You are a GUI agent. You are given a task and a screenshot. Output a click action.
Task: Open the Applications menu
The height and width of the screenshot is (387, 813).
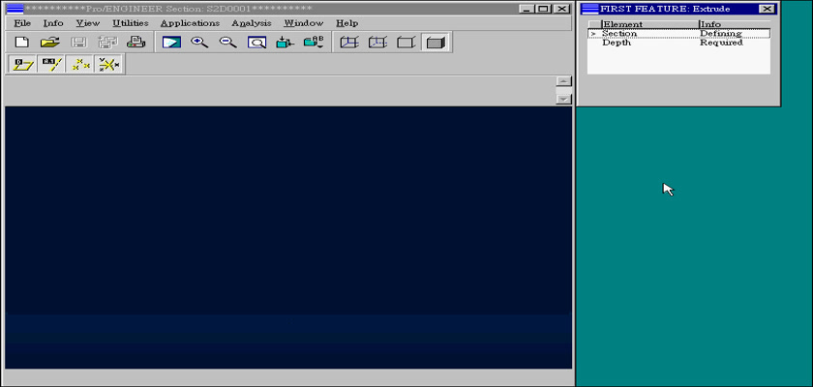[190, 23]
